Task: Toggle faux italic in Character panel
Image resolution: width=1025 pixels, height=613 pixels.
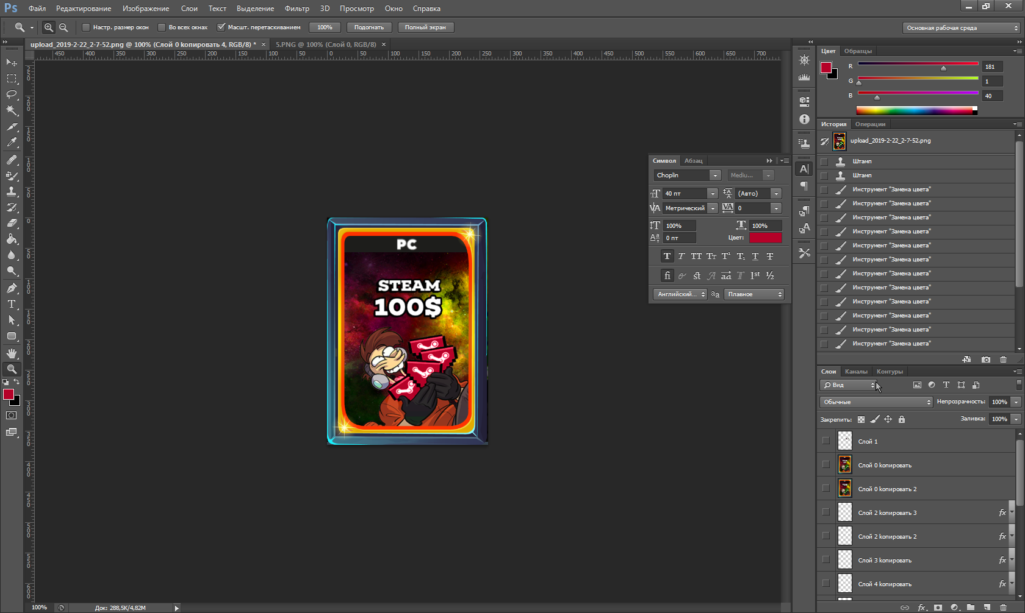Action: [x=682, y=257]
